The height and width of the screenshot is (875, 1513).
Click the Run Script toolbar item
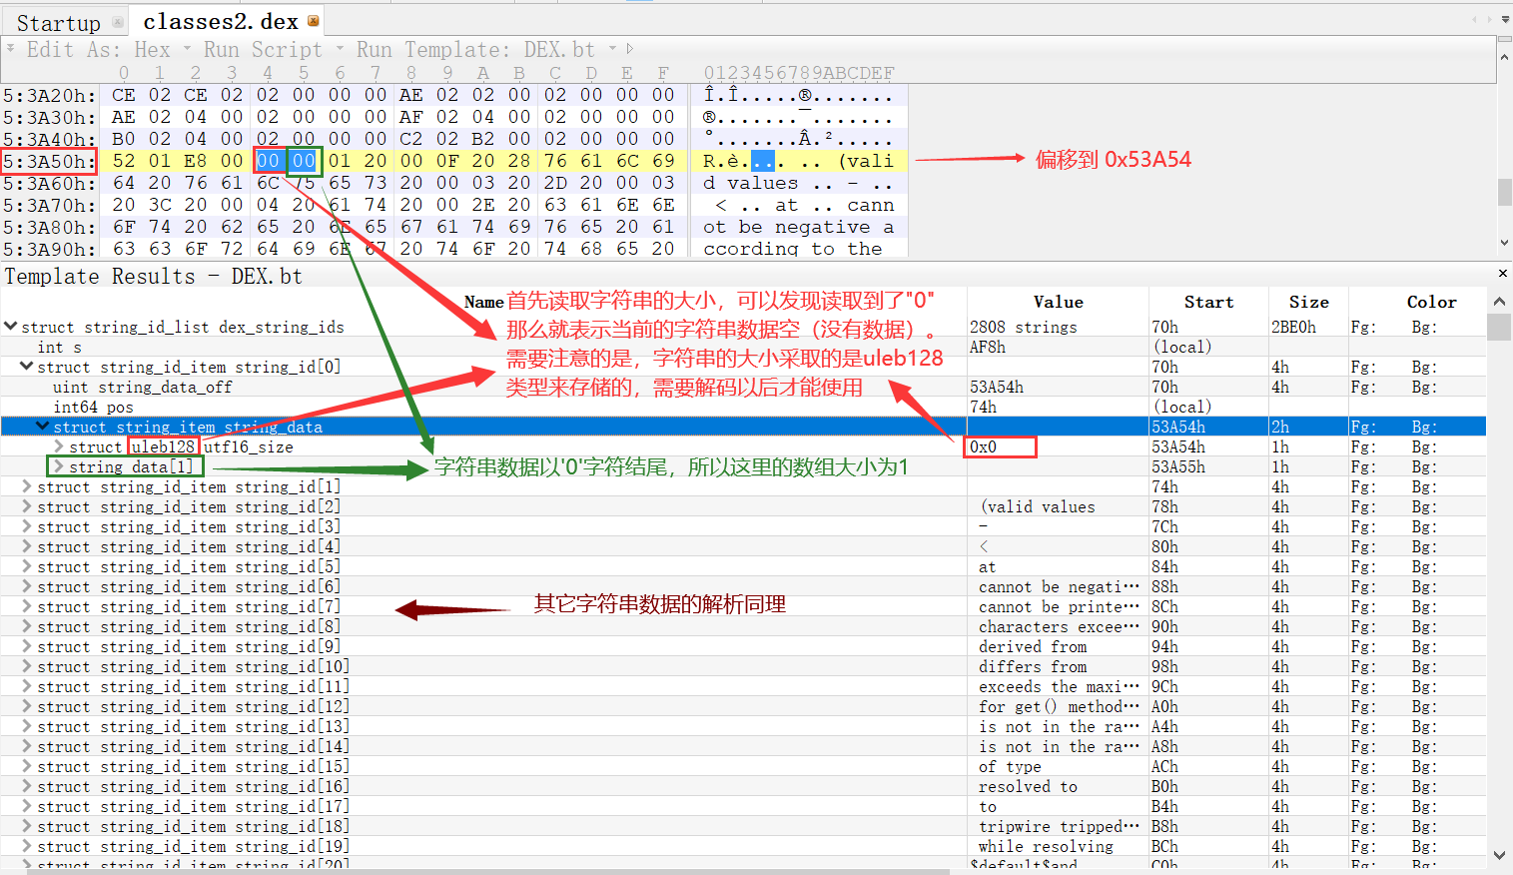264,49
